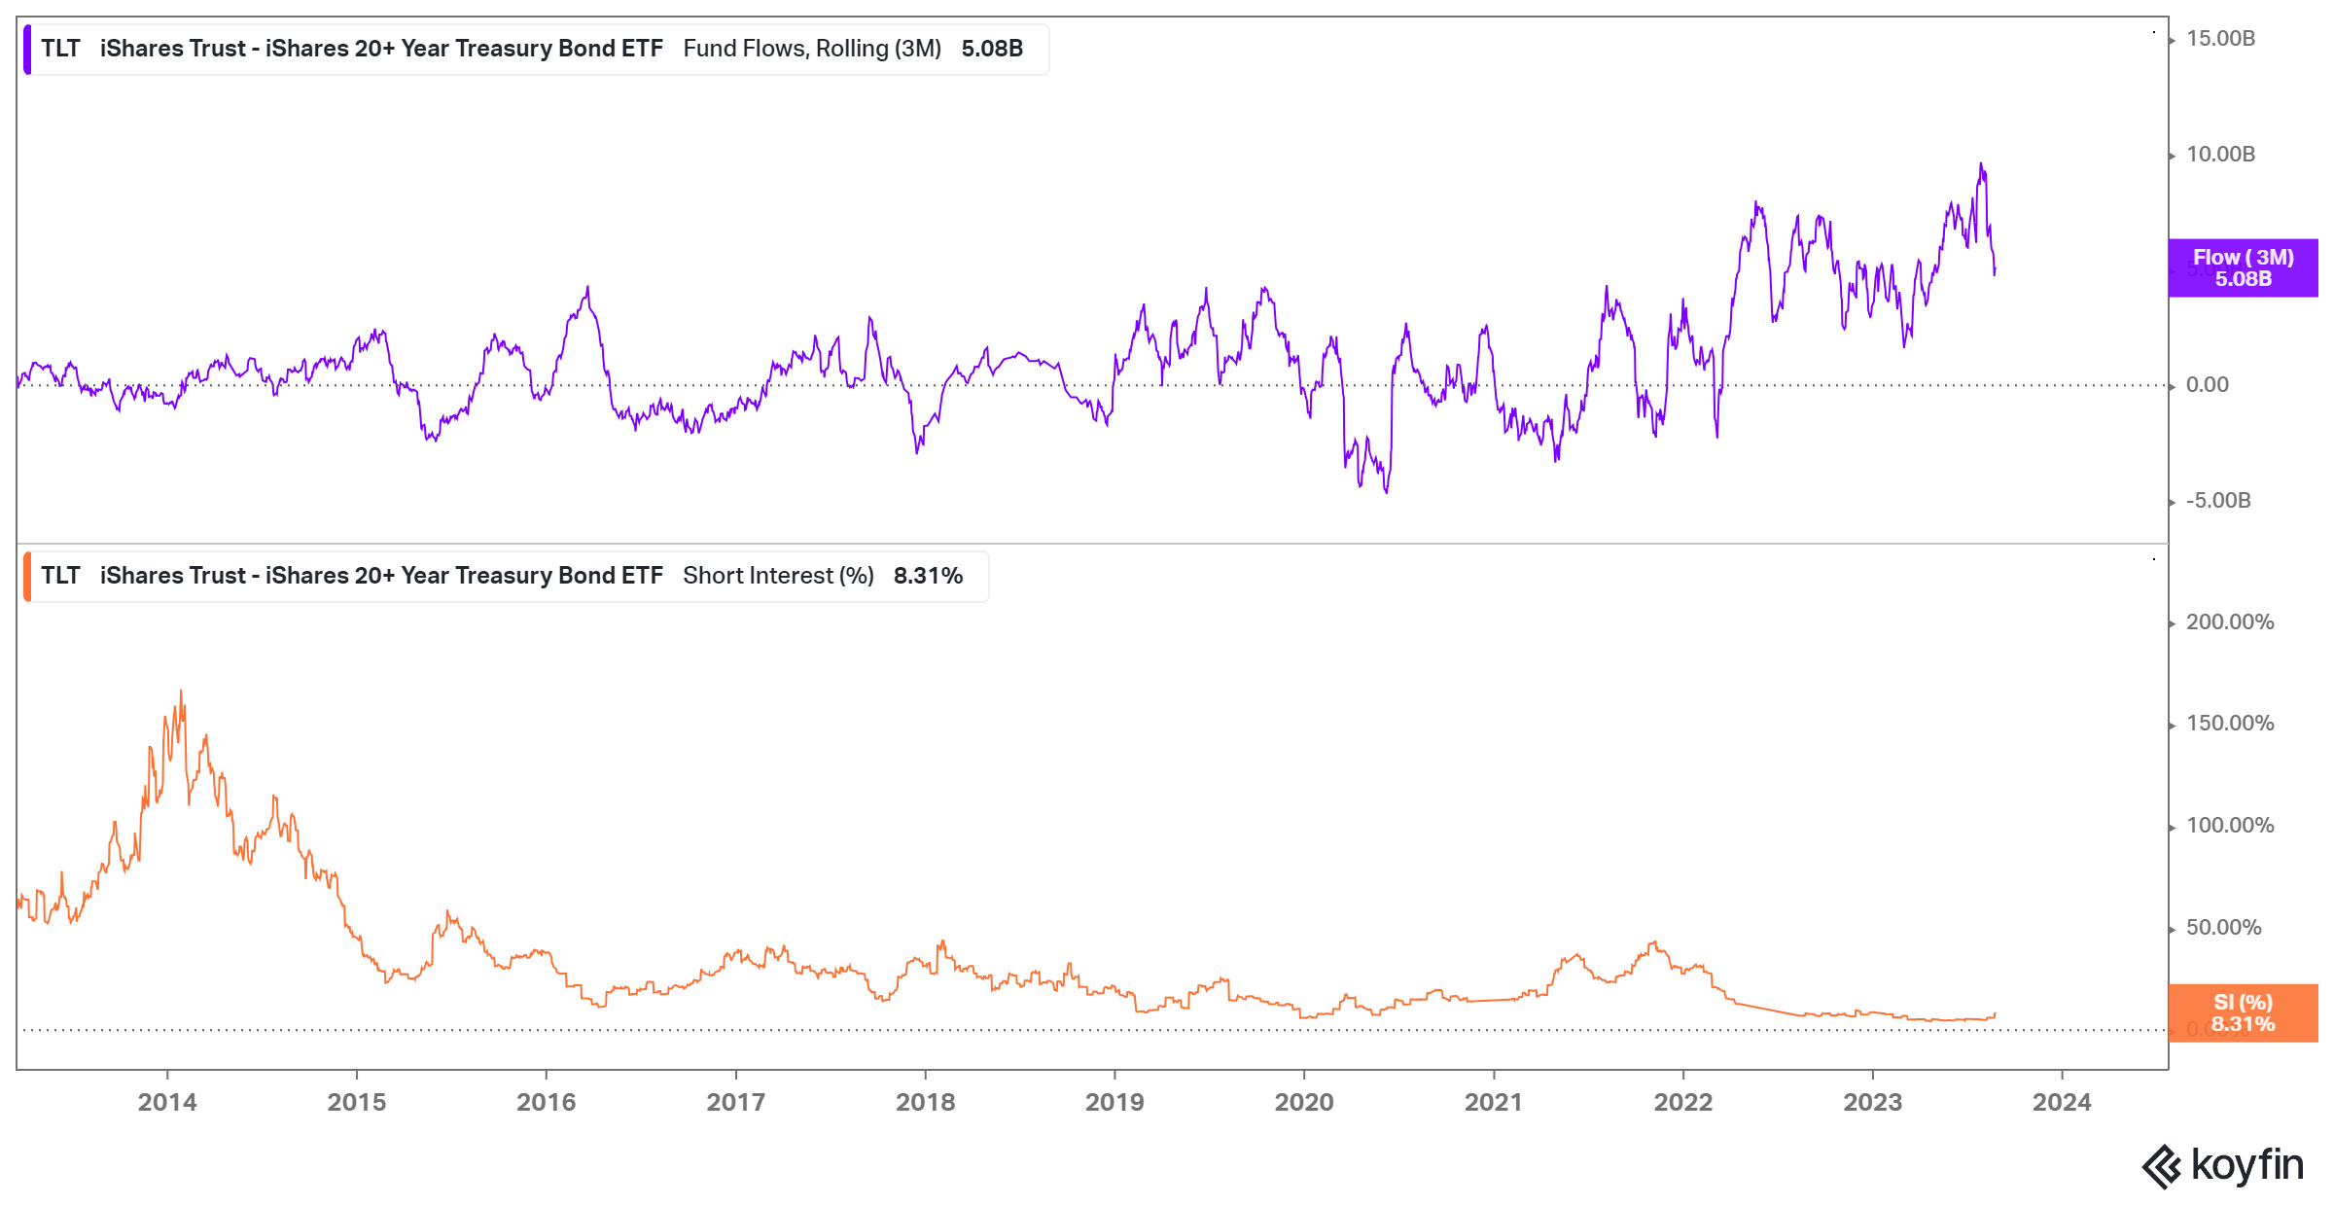Click the iShares 20+ Year Treasury name in top legend
2334x1206 pixels.
(x=381, y=49)
